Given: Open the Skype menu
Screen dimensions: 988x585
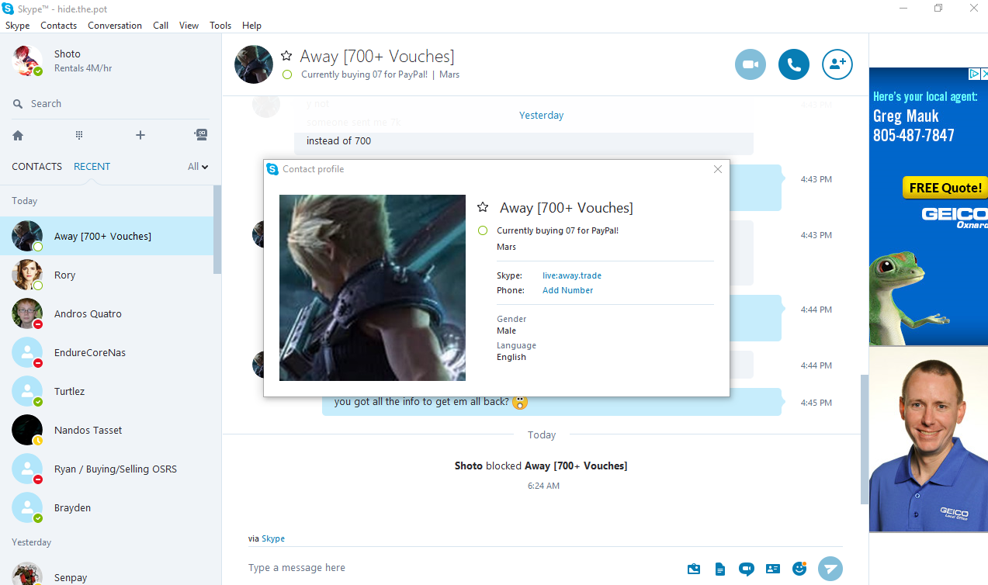Looking at the screenshot, I should 17,25.
